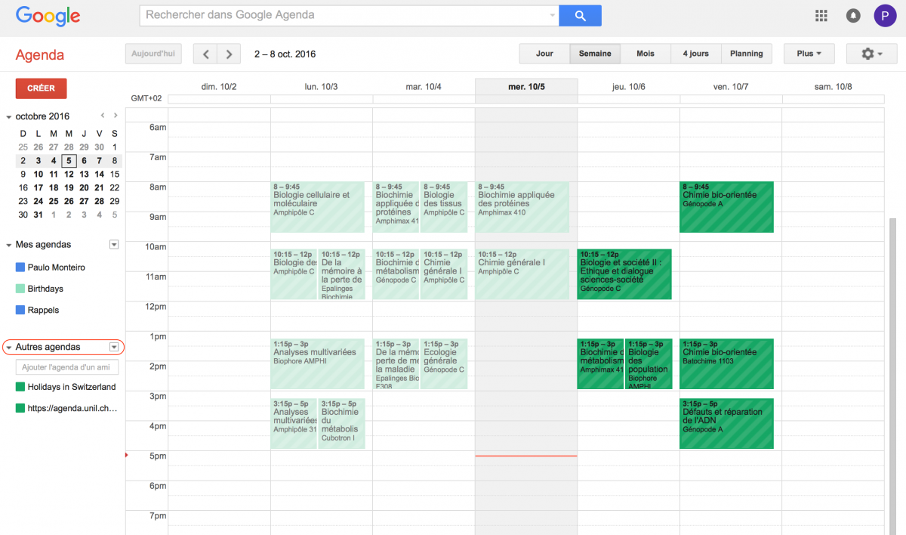Show next month in mini calendar
The height and width of the screenshot is (535, 906).
[116, 116]
